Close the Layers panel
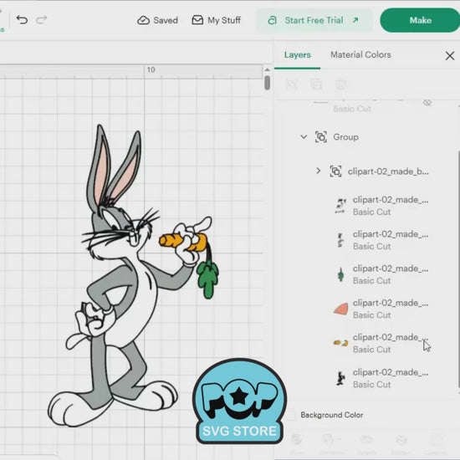460x460 pixels. (x=449, y=55)
